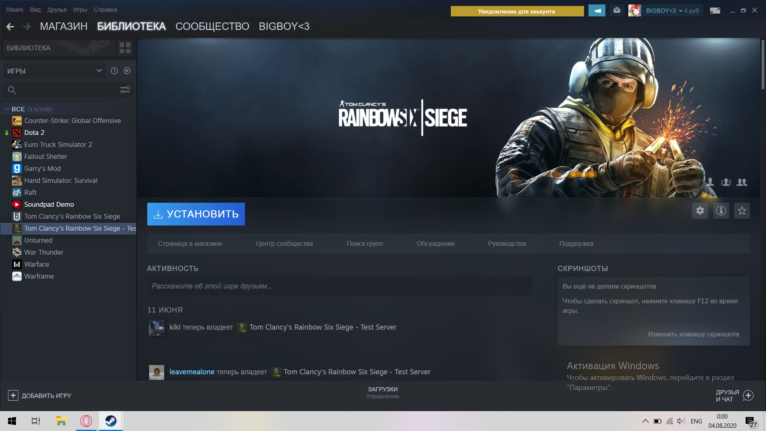Image resolution: width=766 pixels, height=431 pixels.
Task: Open Поиск групп tab
Action: 365,243
